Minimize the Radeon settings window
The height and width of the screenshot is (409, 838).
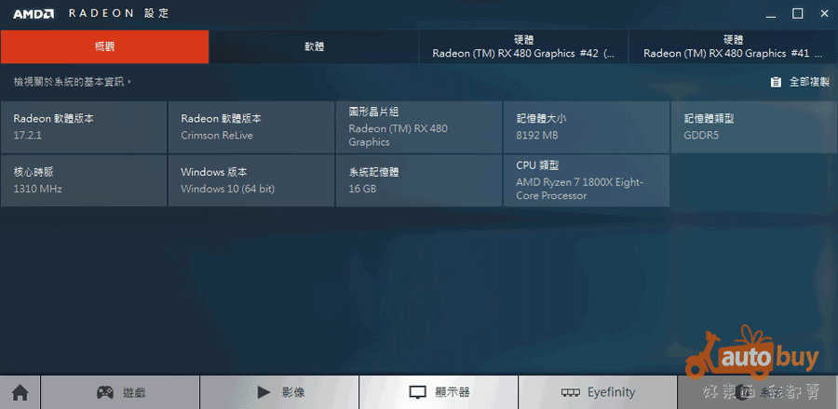click(771, 14)
